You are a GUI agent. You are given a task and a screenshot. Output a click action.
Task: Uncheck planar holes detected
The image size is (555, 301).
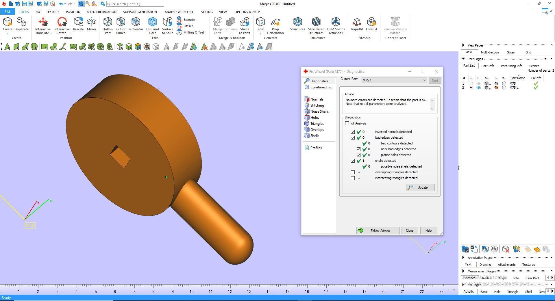pos(358,155)
